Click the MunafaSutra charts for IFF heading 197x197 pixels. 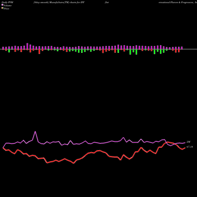[x=59, y=2]
